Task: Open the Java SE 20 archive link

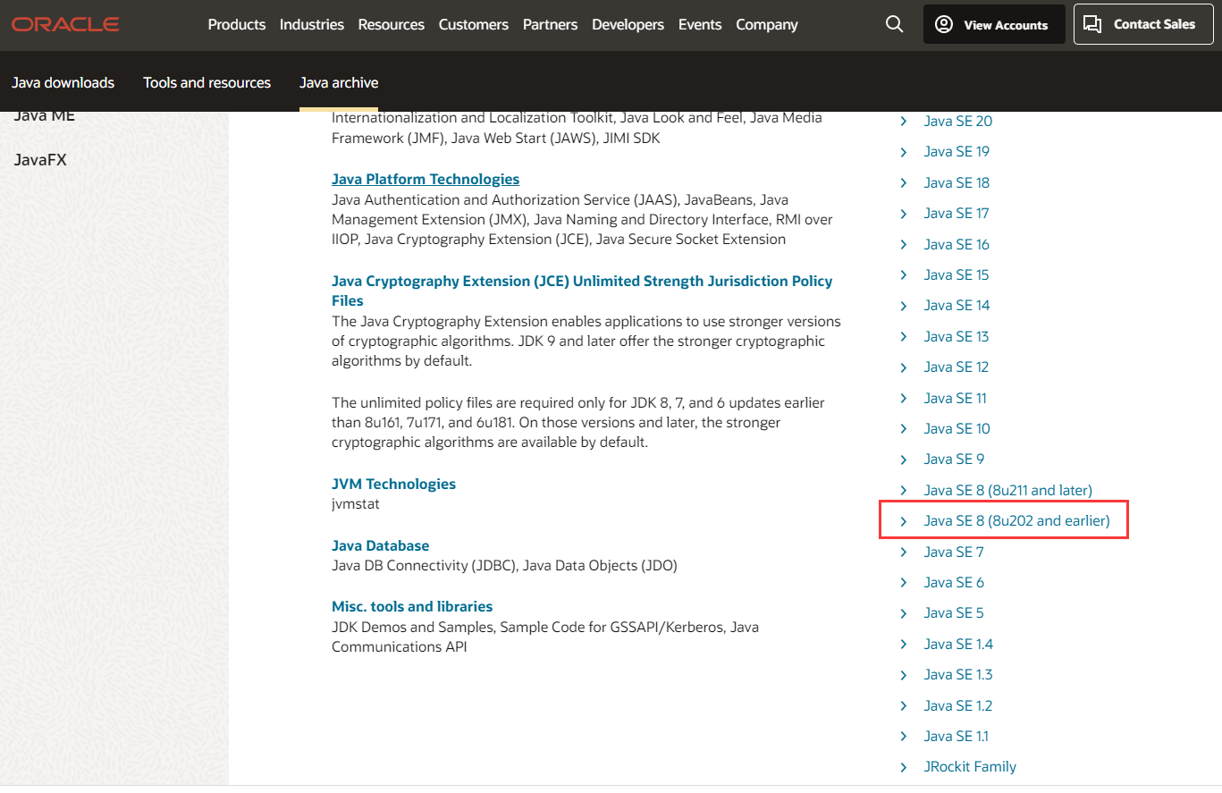Action: tap(957, 121)
